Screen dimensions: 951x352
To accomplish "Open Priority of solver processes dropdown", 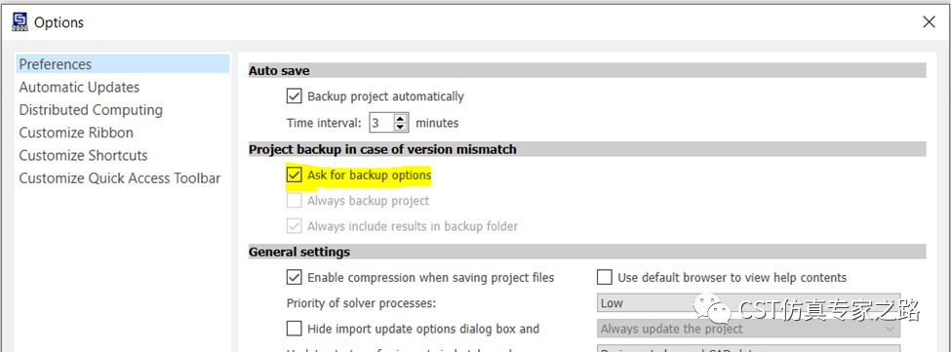I will [x=748, y=303].
